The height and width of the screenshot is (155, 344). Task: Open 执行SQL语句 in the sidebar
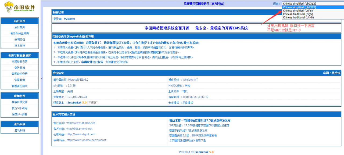click(20, 108)
